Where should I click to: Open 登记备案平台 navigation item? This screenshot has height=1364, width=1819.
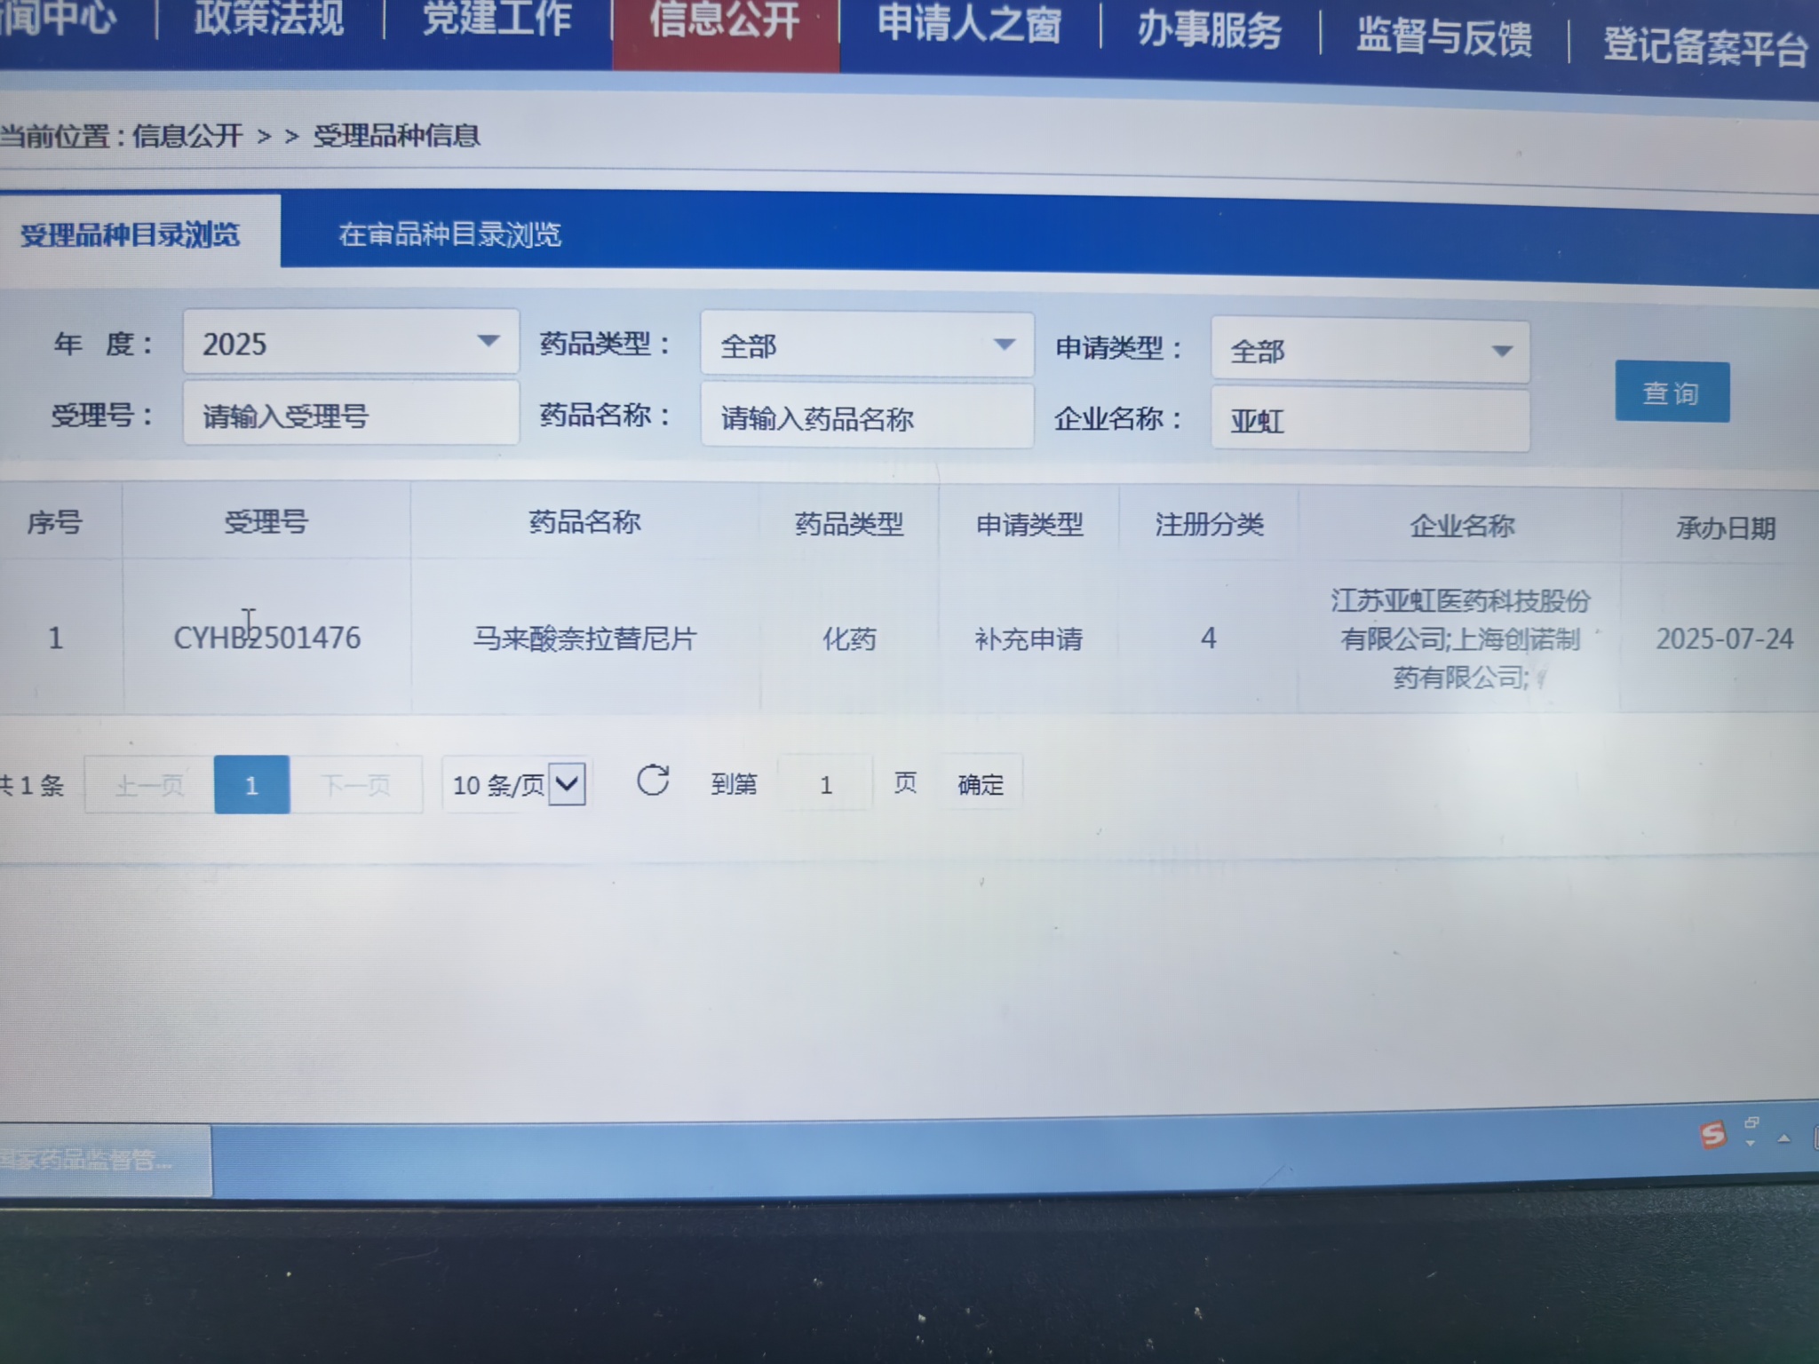coord(1705,46)
